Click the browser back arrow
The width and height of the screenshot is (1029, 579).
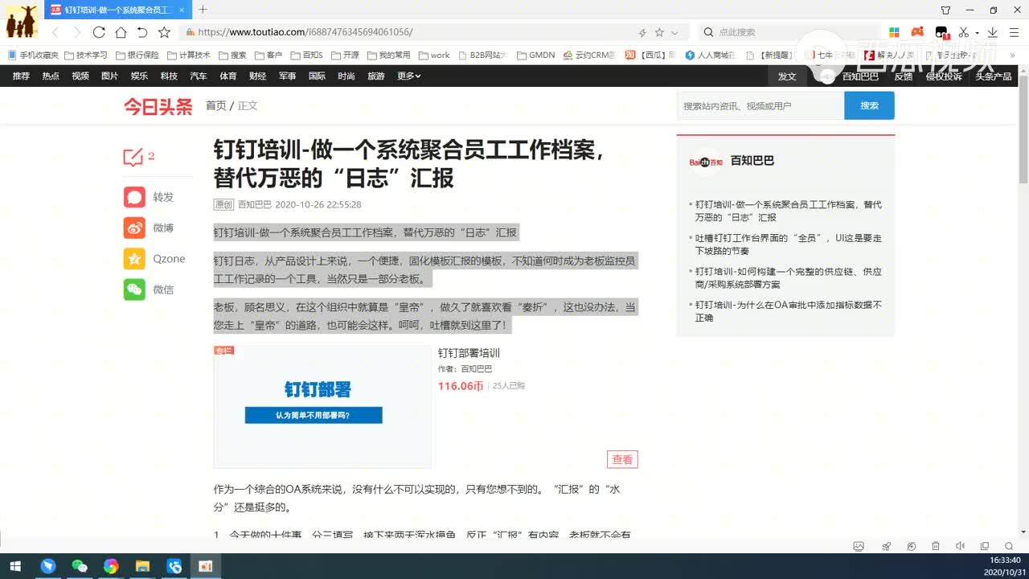pyautogui.click(x=55, y=32)
